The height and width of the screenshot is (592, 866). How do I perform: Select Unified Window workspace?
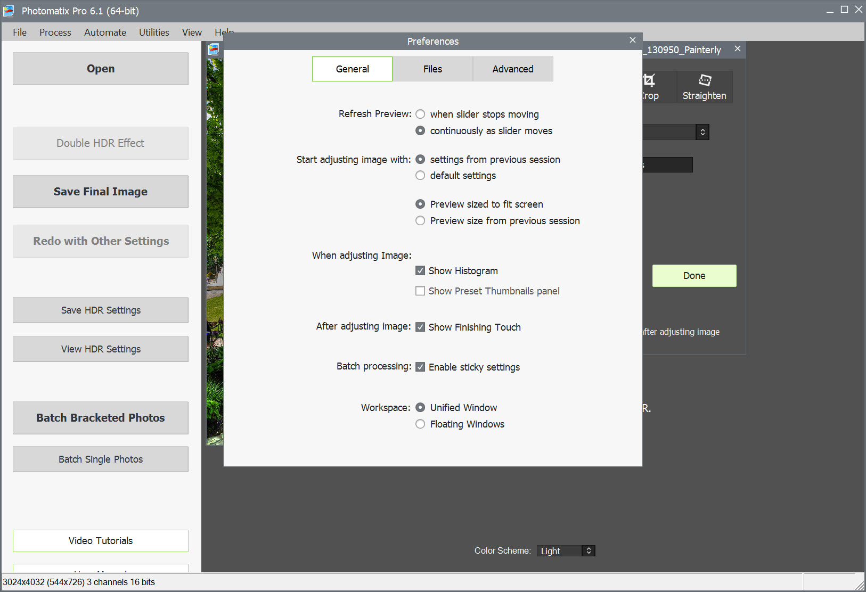click(420, 407)
